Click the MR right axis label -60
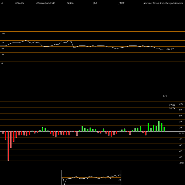This screenshot has height=185, width=185. (x=181, y=151)
